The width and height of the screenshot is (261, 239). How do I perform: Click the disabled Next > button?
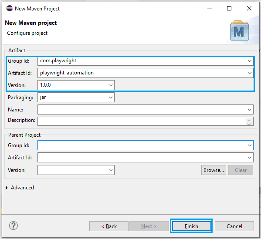(149, 226)
